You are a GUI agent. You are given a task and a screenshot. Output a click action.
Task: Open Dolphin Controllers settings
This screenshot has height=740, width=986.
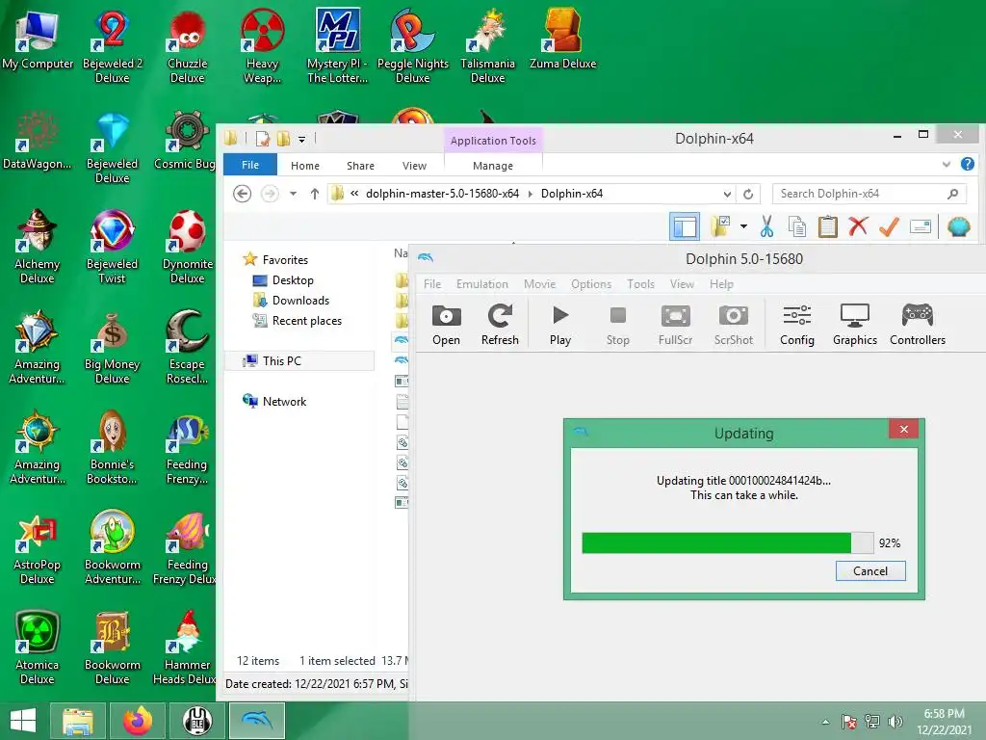pos(918,325)
